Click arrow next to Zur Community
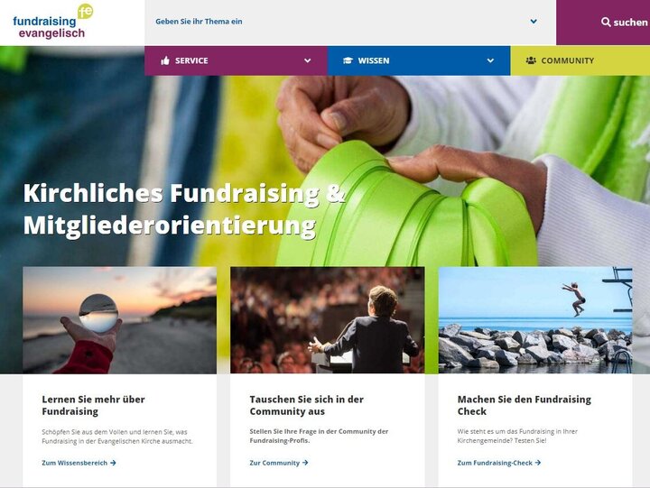Viewport: 650px width, 488px height. 305,463
